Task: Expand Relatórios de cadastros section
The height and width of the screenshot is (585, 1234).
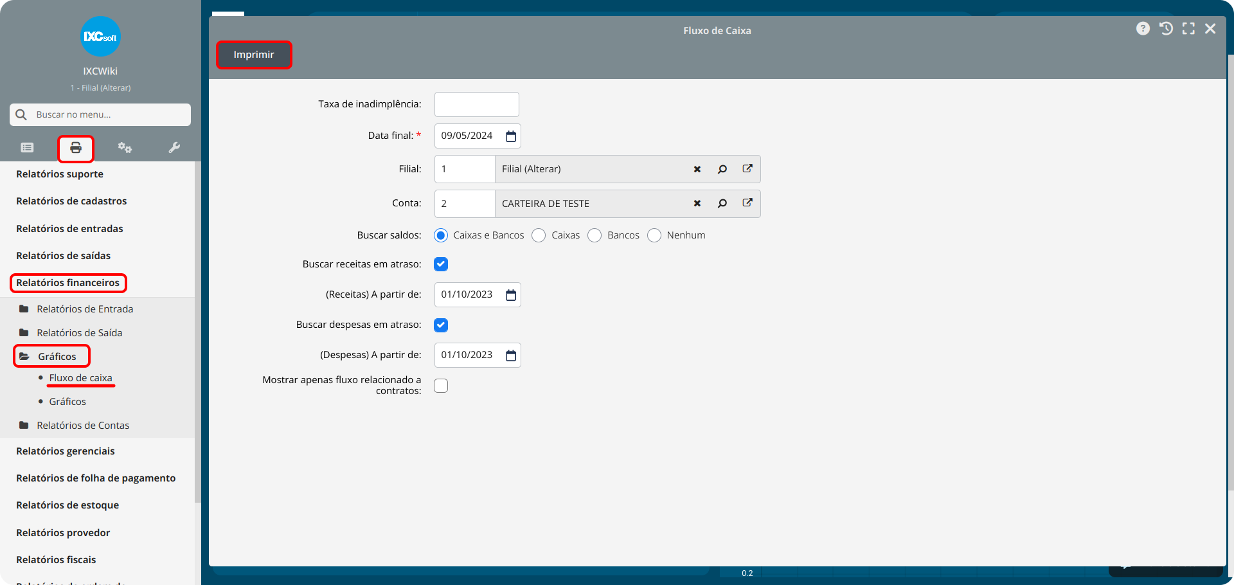Action: pos(71,201)
